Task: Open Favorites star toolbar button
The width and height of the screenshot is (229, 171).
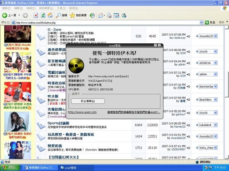Action: [78, 15]
